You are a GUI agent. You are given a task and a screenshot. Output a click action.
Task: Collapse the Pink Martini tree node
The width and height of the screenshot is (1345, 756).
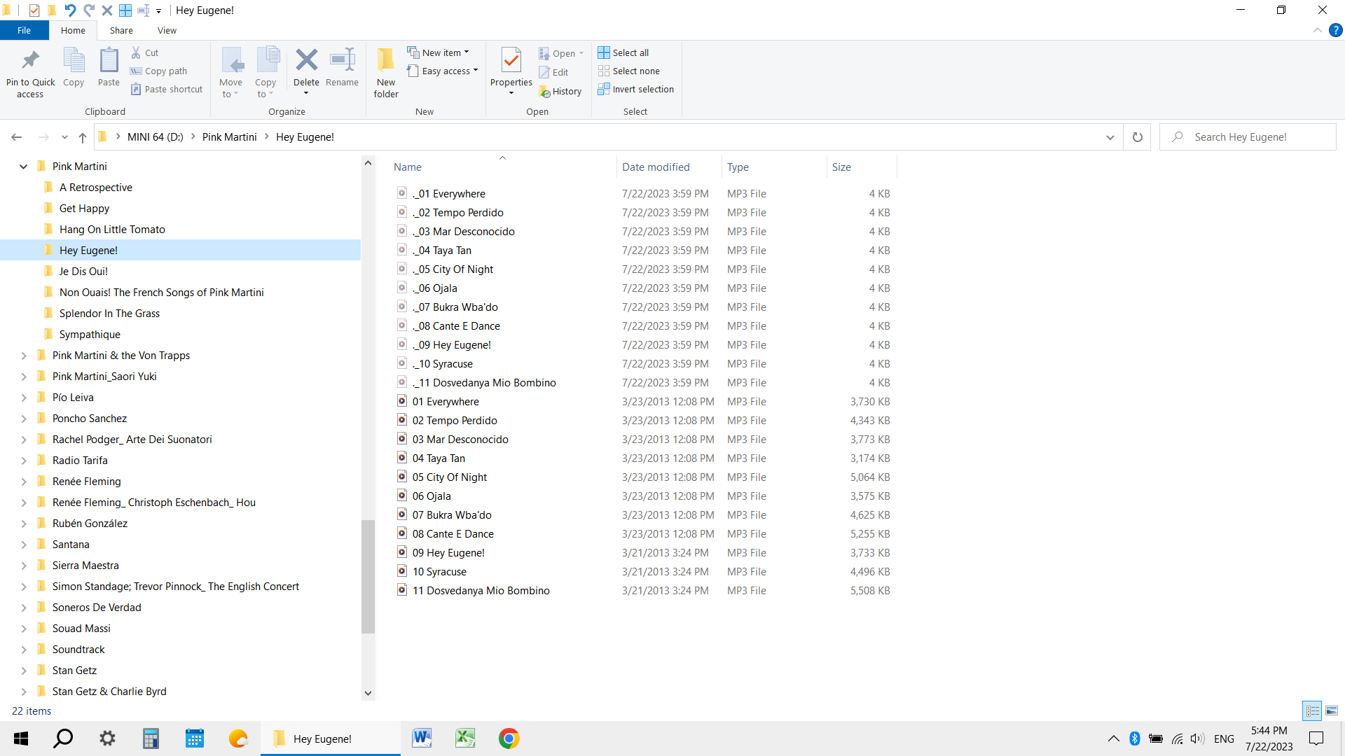(23, 167)
